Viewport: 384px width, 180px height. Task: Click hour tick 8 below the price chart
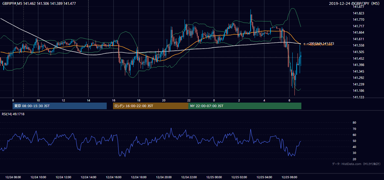pos(13,100)
